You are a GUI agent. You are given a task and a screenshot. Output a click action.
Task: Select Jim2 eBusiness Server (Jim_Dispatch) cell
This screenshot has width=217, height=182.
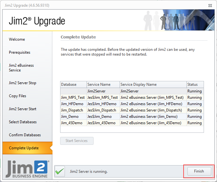[x=153, y=110]
